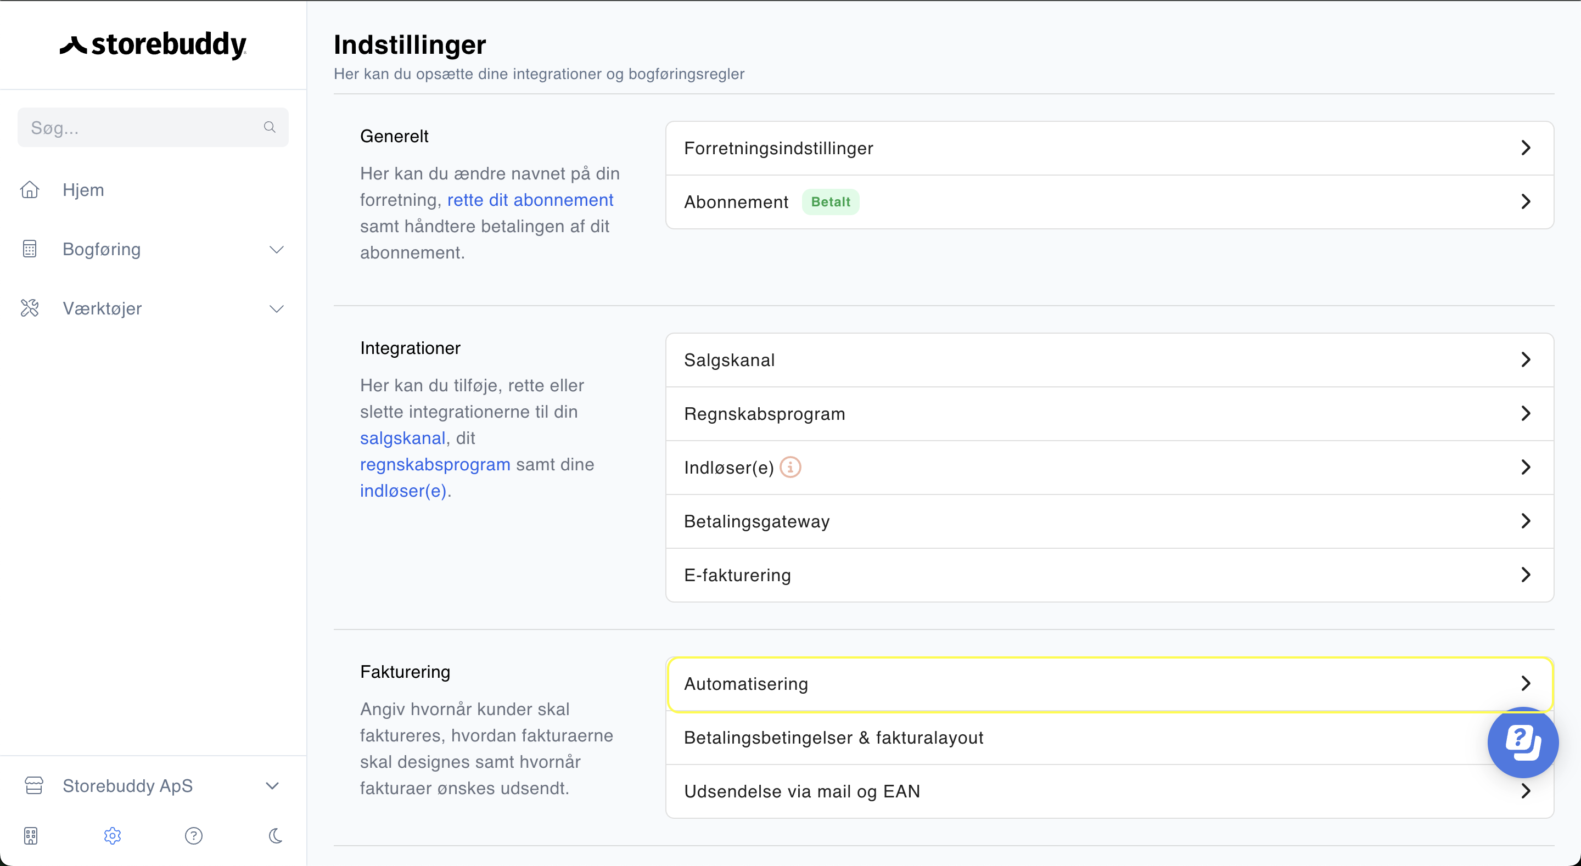Screen dimensions: 1581x866
Task: Click the Salgskanal arrow chevron
Action: coord(1526,359)
